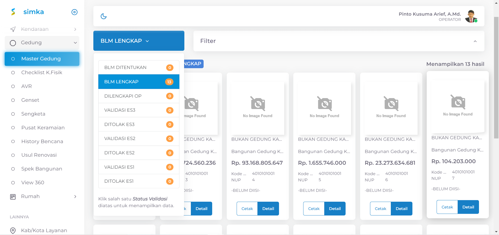Click No Image thumbnail of NUP 7 card
Image resolution: width=499 pixels, height=235 pixels.
tap(458, 106)
